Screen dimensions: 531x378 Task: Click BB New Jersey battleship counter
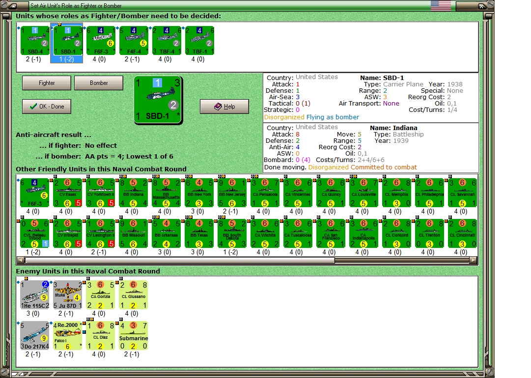tap(232, 193)
